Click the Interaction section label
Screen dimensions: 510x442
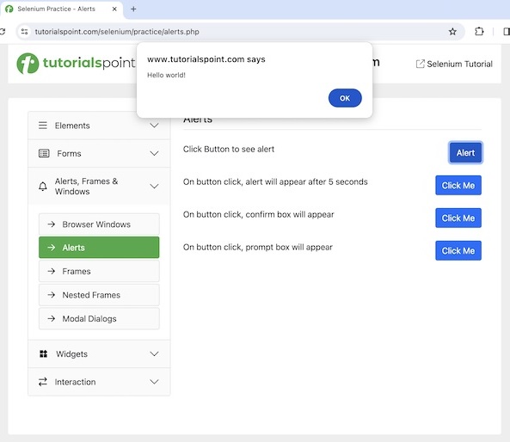click(75, 382)
